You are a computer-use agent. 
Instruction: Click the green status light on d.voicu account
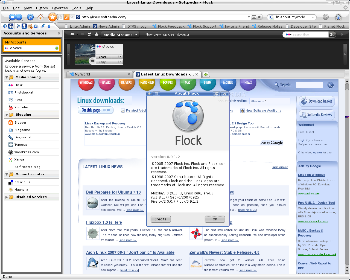pos(57,48)
